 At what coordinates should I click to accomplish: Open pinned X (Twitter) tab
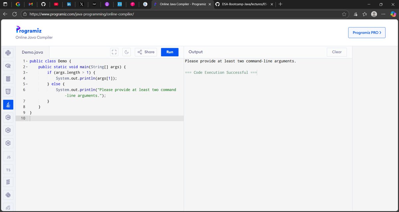tap(82, 4)
